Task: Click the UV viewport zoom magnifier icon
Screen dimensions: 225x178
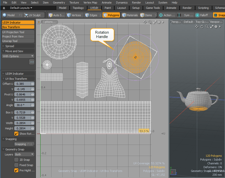Action: click(x=150, y=22)
